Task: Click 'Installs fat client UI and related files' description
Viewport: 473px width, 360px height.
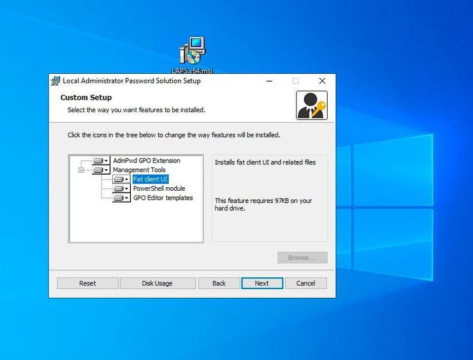Action: click(265, 162)
